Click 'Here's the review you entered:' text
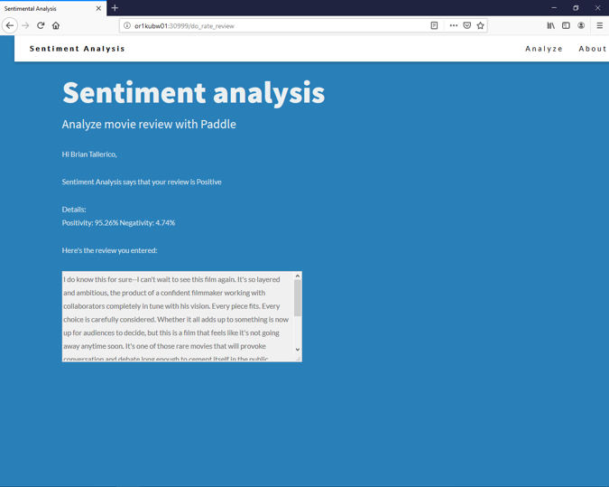 click(x=109, y=250)
